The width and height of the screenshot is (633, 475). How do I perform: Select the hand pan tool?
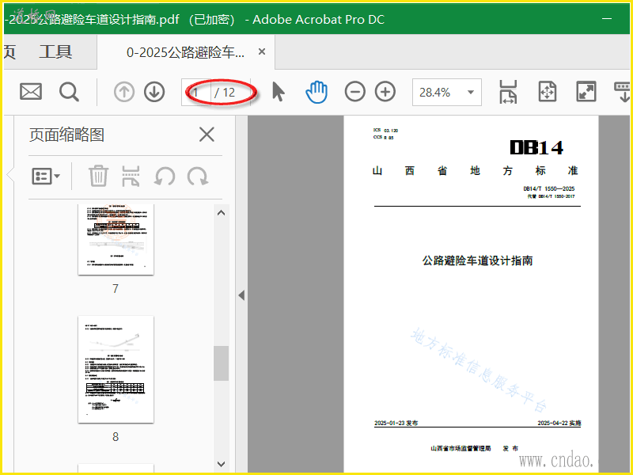tap(316, 92)
